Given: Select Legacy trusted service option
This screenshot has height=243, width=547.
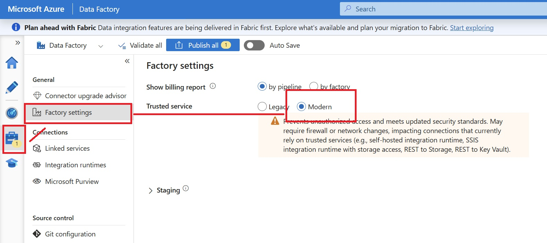Looking at the screenshot, I should pyautogui.click(x=262, y=106).
